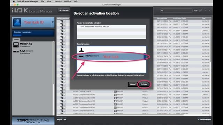Click the license table horizontal scrollbar
Viewport: 223px width, 125px height.
(120, 115)
